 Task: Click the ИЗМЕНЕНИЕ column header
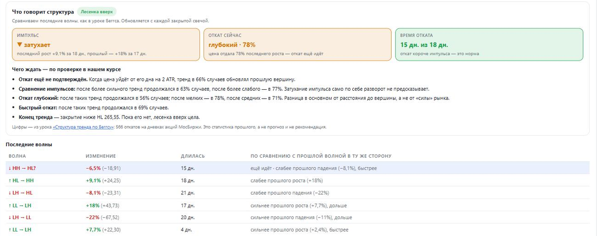[100, 156]
